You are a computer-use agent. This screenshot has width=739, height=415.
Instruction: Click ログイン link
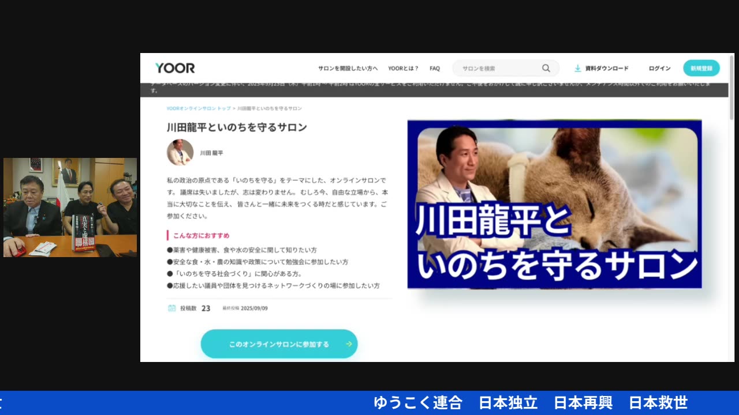(659, 68)
